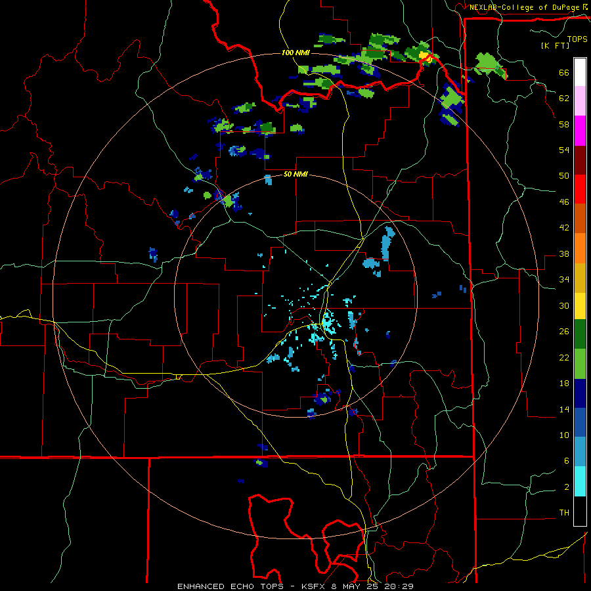The height and width of the screenshot is (591, 591).
Task: Click the "[K FT]" units label
Action: 555,45
